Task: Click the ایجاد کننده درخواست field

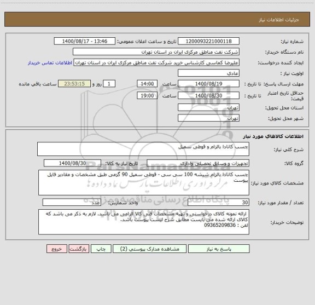Action: point(156,62)
